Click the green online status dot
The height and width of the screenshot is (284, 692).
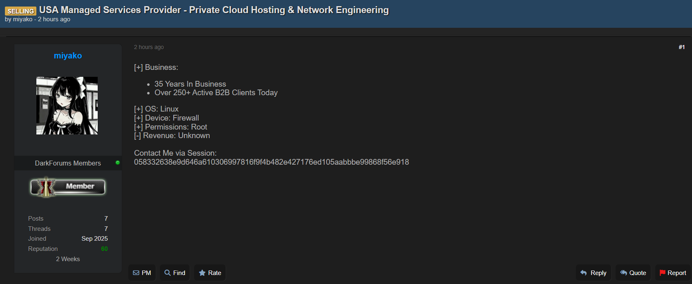(118, 163)
